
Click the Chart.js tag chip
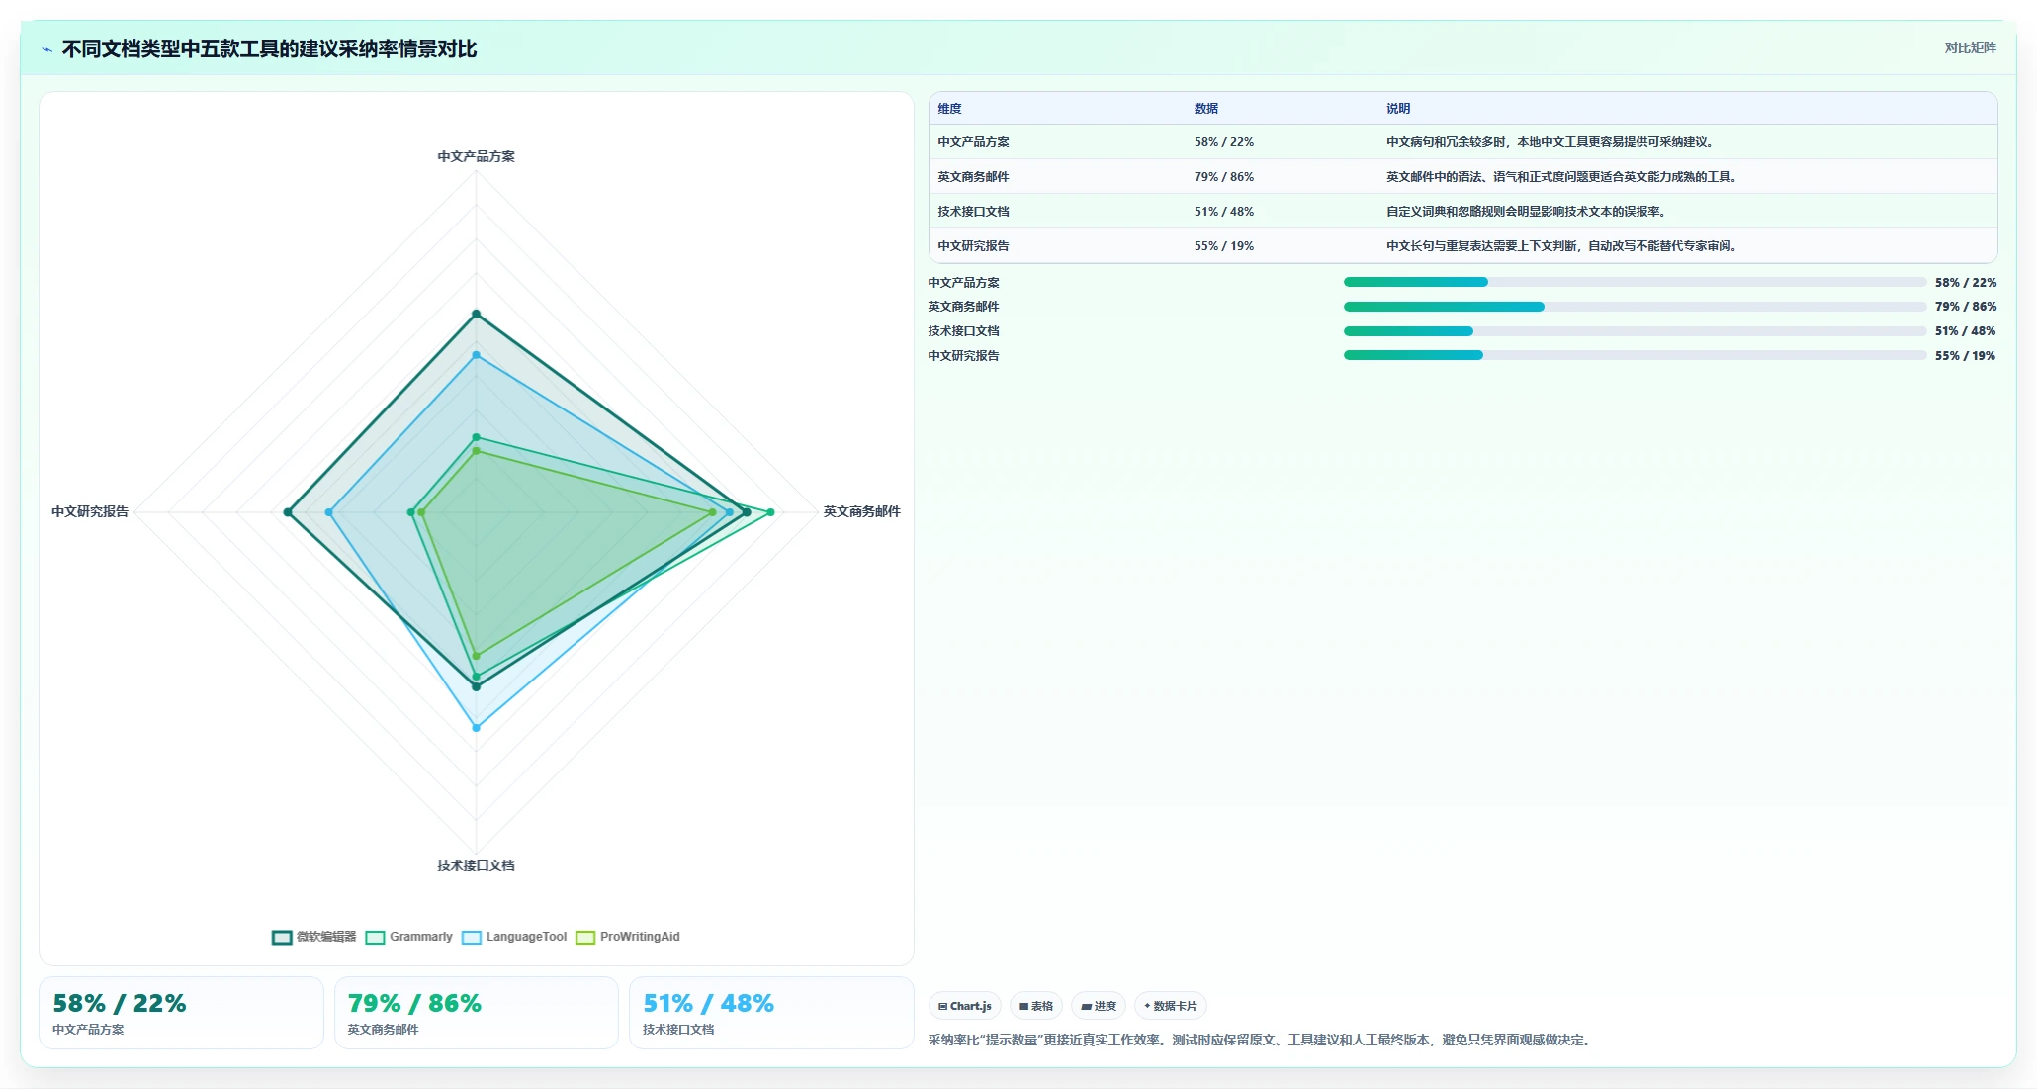tap(964, 1006)
